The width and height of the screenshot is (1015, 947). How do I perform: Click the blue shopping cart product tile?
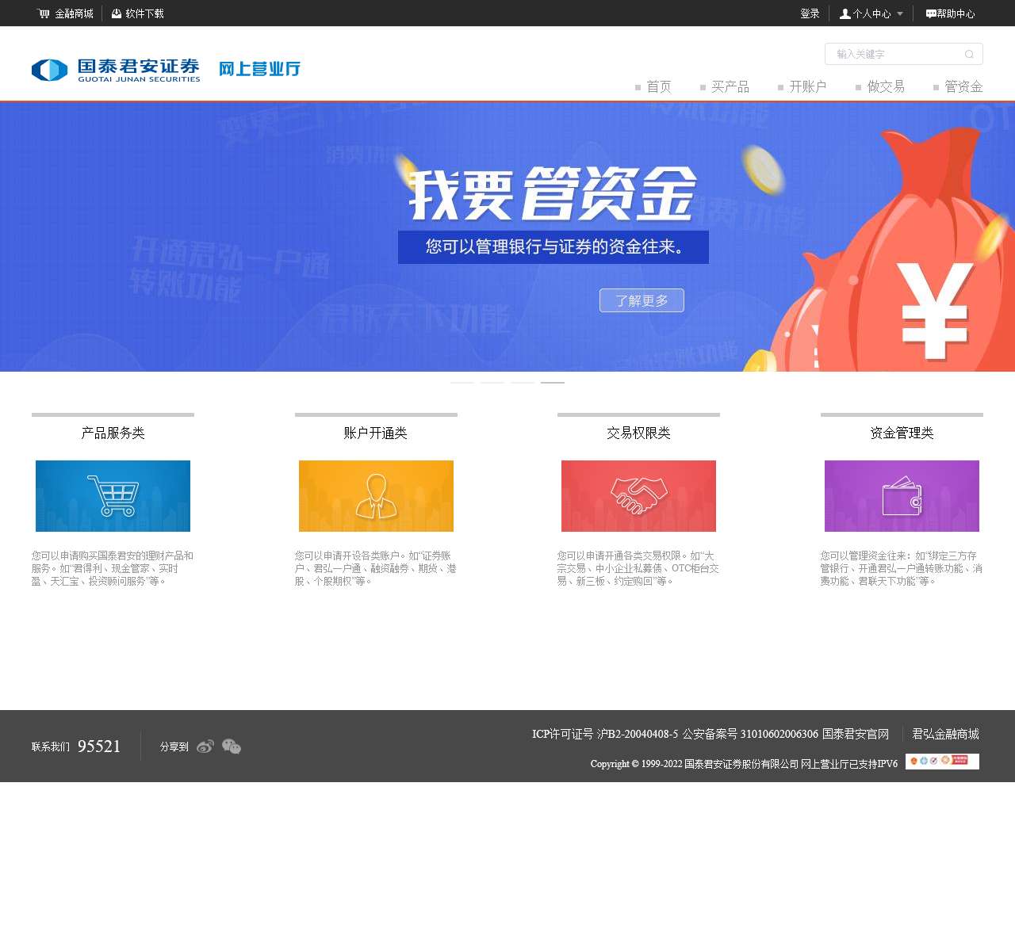[113, 496]
